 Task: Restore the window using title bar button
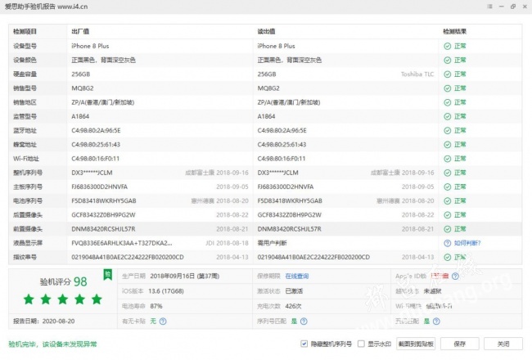[x=513, y=7]
